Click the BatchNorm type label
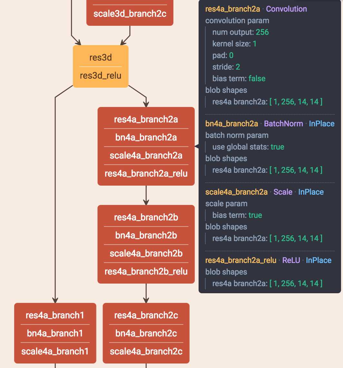 [283, 124]
